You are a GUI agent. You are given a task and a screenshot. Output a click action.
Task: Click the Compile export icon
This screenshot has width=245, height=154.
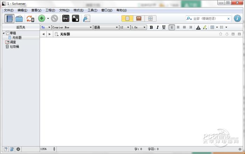(x=87, y=19)
